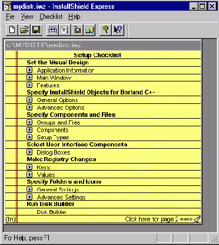Open the Setup Types checklist item

pos(53,138)
